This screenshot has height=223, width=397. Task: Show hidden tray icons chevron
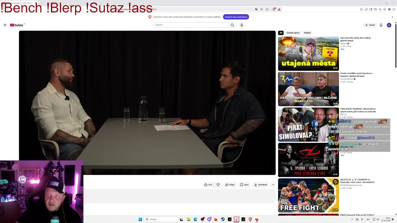[352, 219]
